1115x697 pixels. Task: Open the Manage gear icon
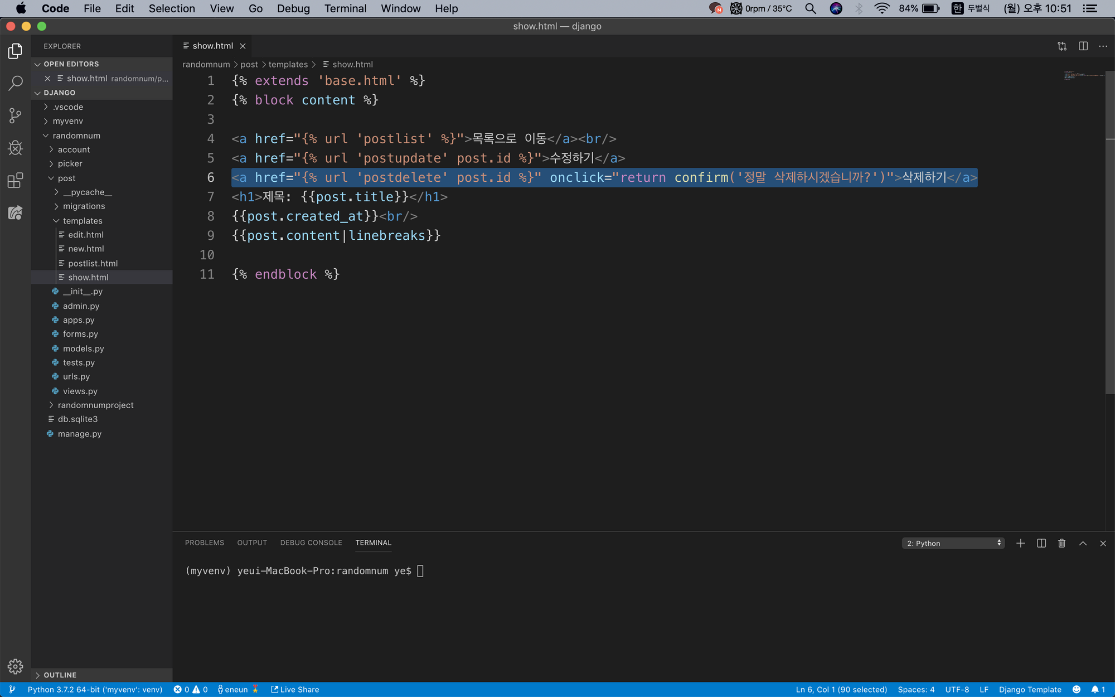pyautogui.click(x=15, y=666)
